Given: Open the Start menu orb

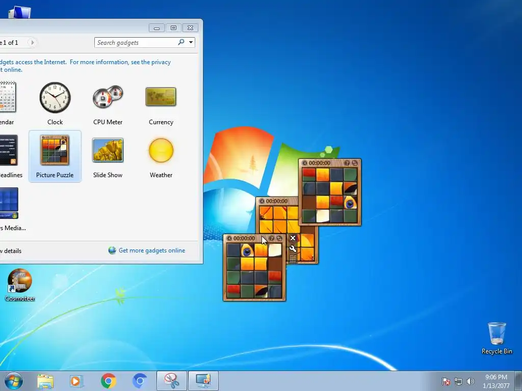Looking at the screenshot, I should tap(14, 381).
